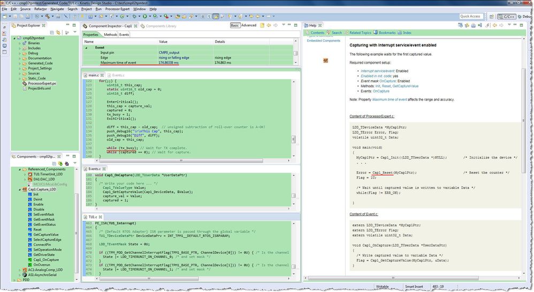
Task: Follow the GetCaptureValue method link in Help
Action: coord(405,86)
